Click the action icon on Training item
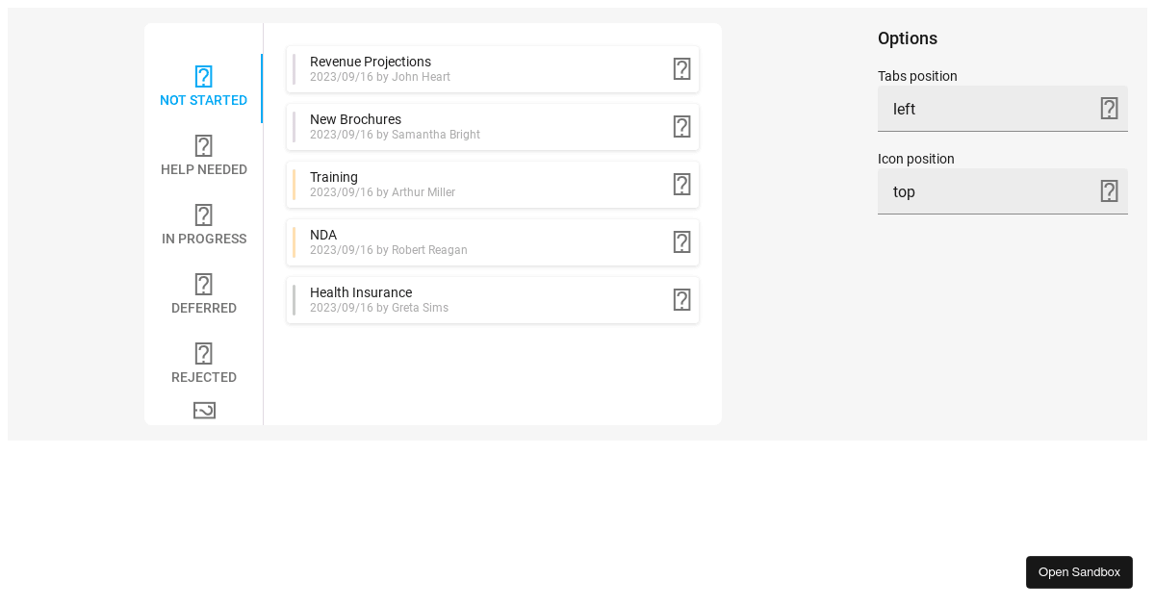This screenshot has width=1155, height=606. (682, 184)
